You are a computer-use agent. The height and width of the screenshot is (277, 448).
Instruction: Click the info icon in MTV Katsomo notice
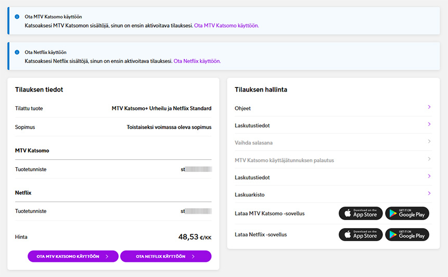pos(17,17)
